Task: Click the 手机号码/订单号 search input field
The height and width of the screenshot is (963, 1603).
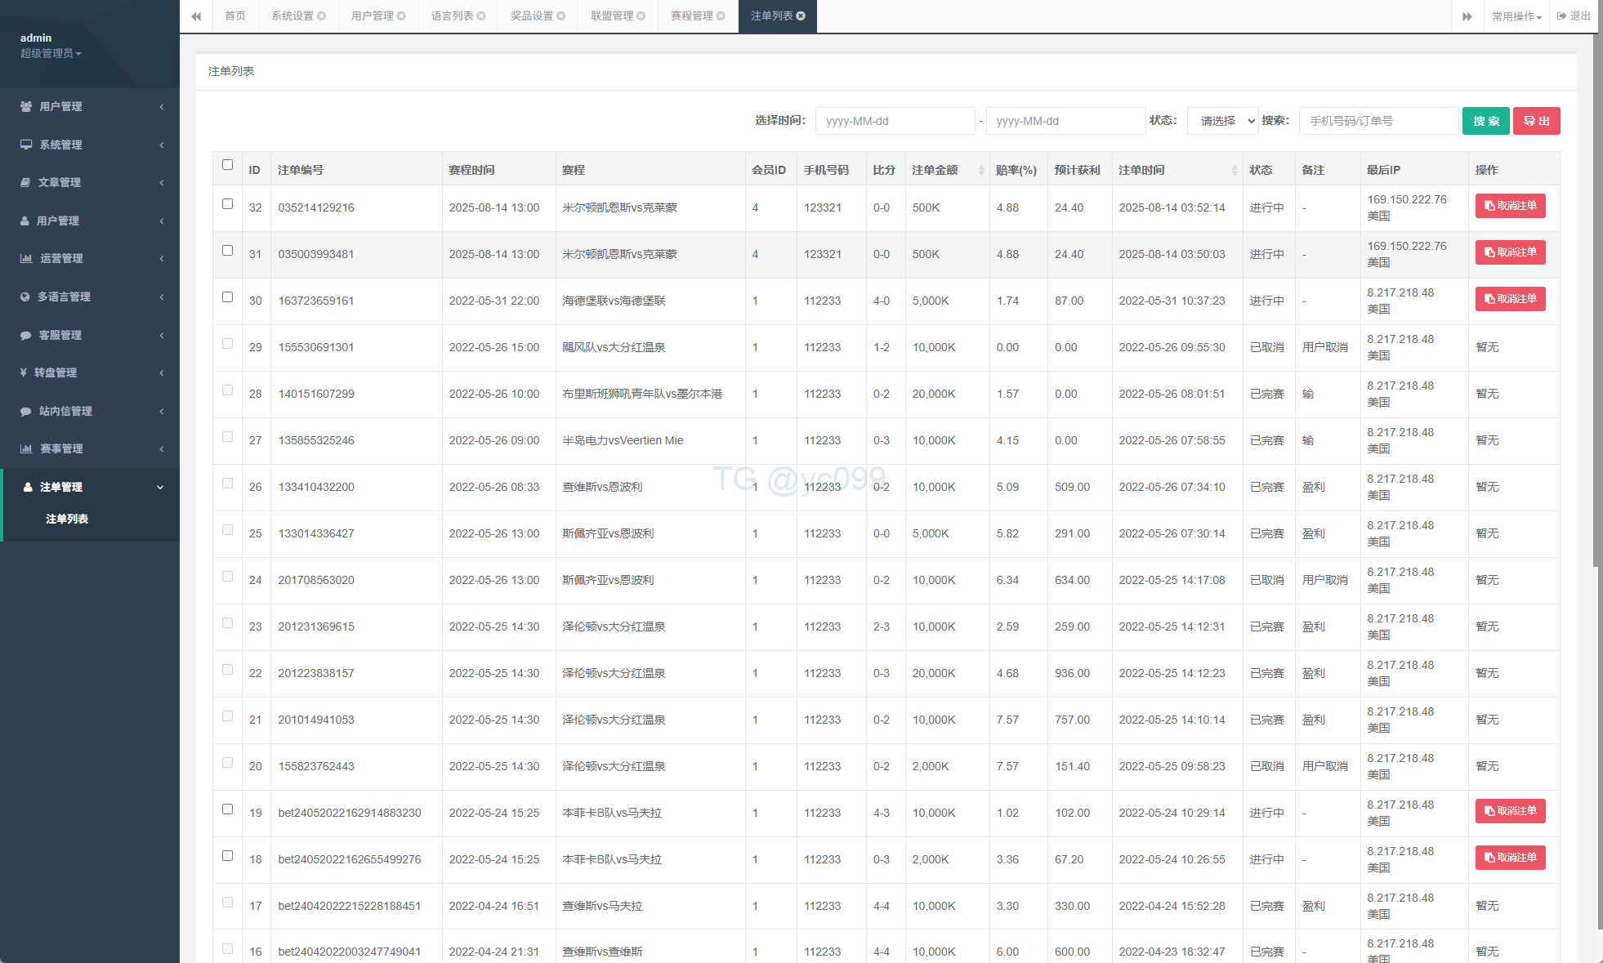Action: (1378, 121)
